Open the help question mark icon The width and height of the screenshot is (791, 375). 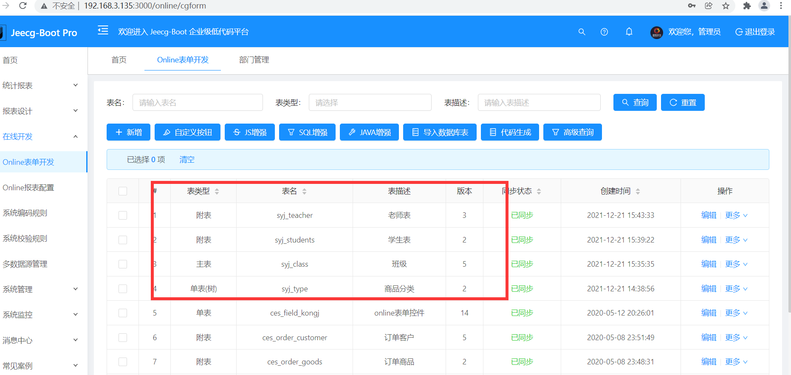604,32
